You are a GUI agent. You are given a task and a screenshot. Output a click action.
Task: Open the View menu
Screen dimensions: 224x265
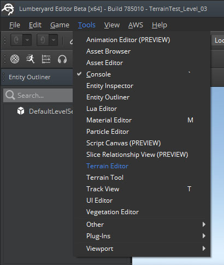click(x=112, y=25)
